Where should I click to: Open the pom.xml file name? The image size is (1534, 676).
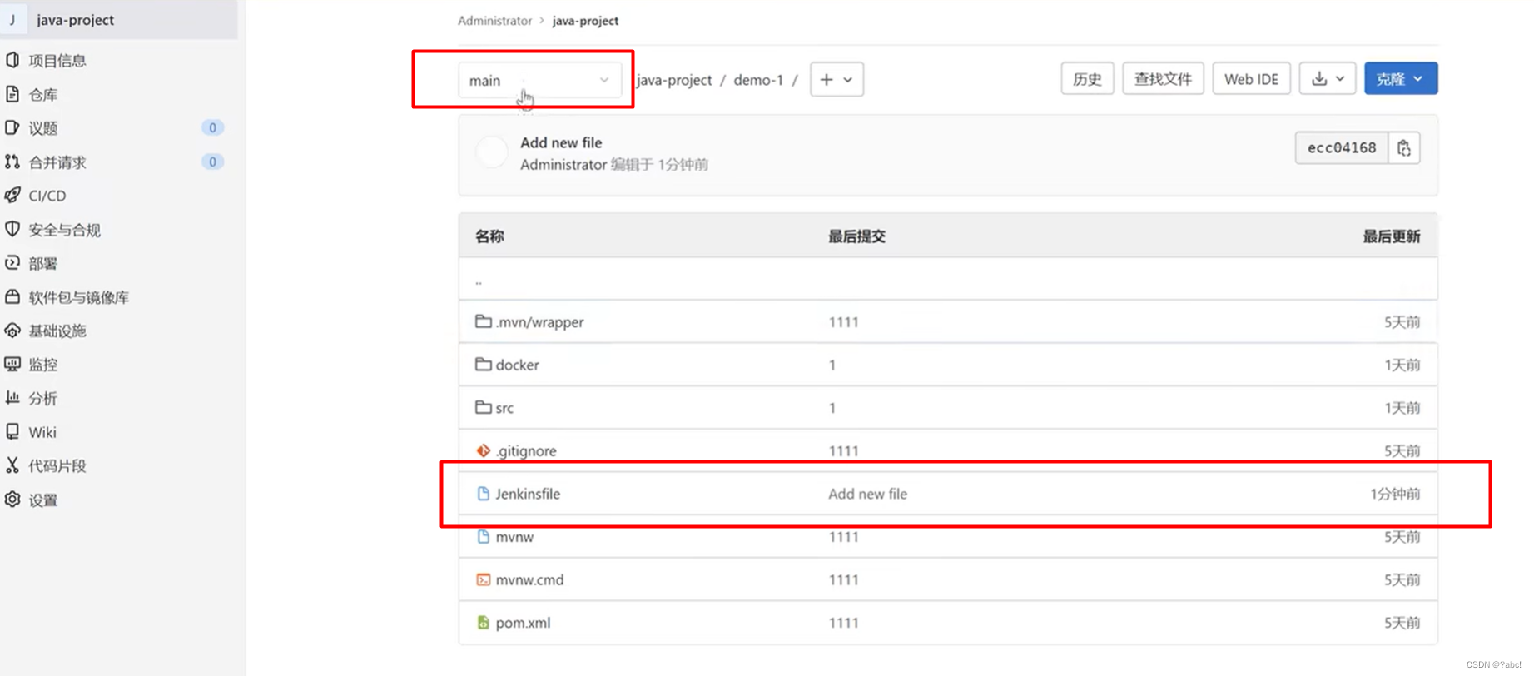[x=523, y=623]
